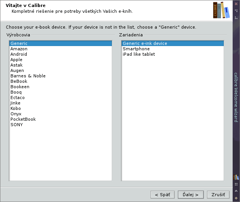The image size is (240, 202).
Task: Select Barnes & Noble manufacturer
Action: coord(61,76)
